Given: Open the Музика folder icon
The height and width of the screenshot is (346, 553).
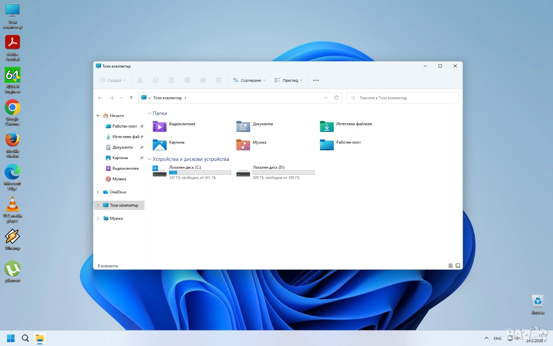Looking at the screenshot, I should pyautogui.click(x=243, y=144).
